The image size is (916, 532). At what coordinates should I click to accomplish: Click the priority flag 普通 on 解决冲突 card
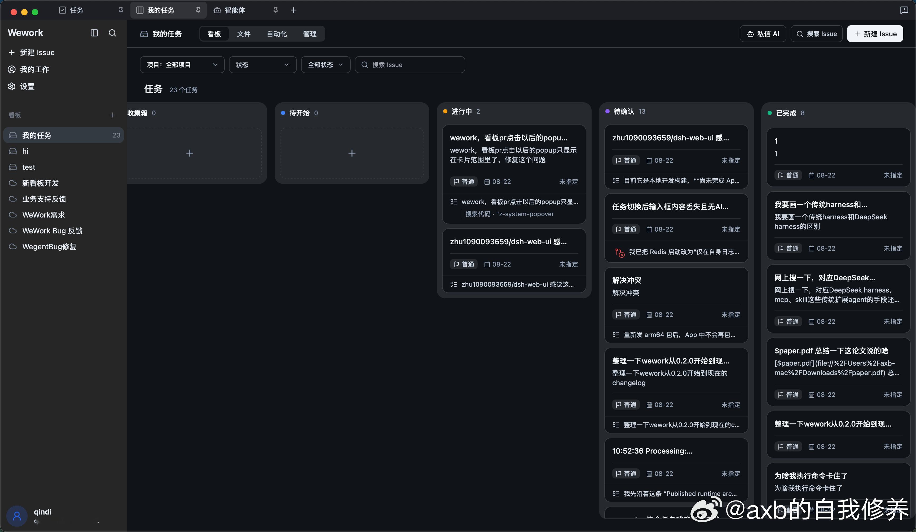[626, 315]
